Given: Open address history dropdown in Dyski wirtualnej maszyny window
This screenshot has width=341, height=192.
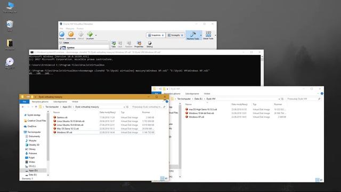Looking at the screenshot, I should click(124, 107).
